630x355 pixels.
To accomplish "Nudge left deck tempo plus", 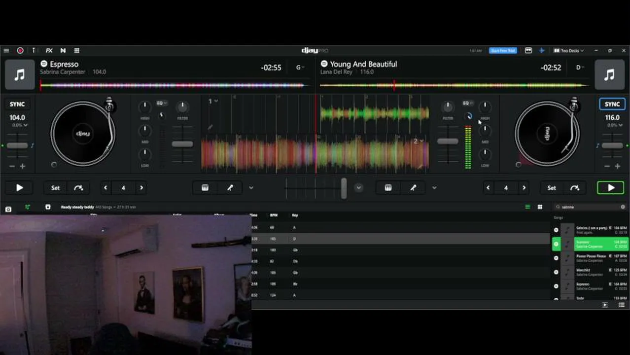I will [x=22, y=166].
